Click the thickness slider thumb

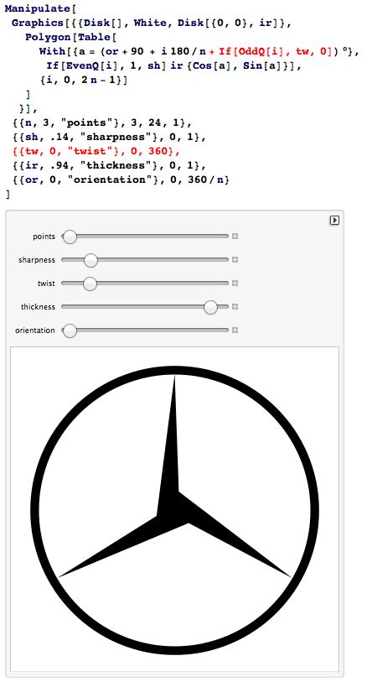pyautogui.click(x=211, y=307)
